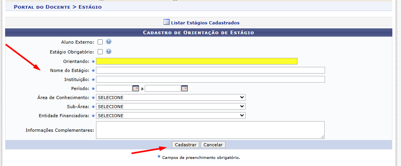Submit form with Cadastrar button
The width and height of the screenshot is (401, 166).
[x=186, y=145]
